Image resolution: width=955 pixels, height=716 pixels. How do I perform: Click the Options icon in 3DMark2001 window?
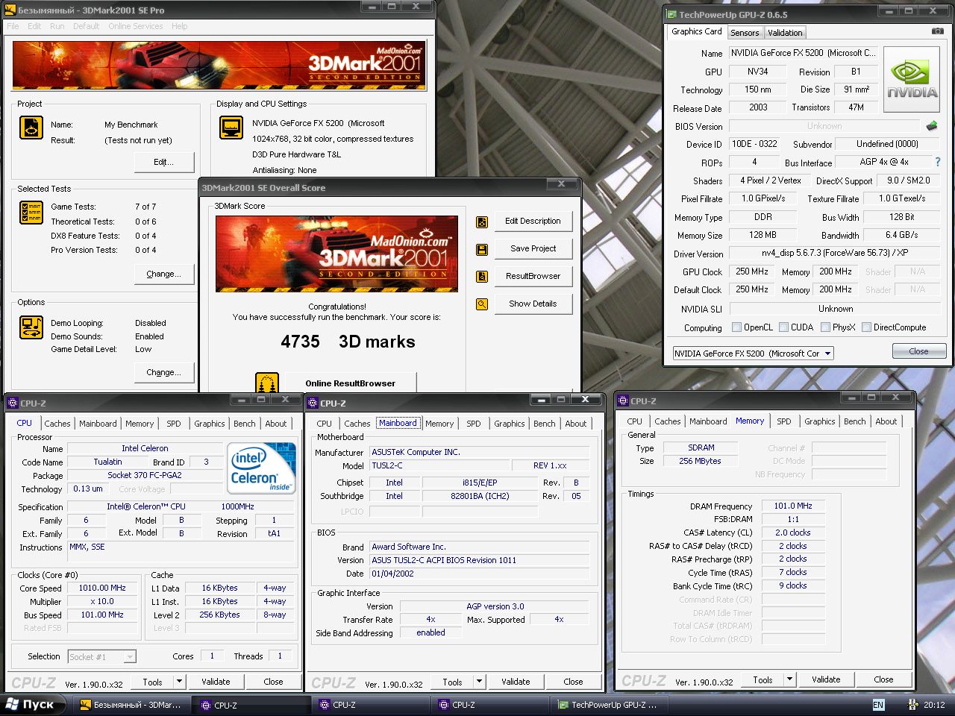coord(31,327)
